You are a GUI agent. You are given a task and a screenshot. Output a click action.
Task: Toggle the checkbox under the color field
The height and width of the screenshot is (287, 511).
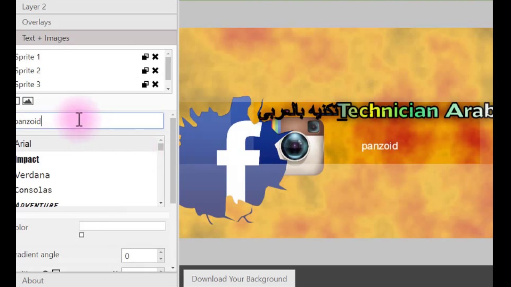[x=81, y=235]
